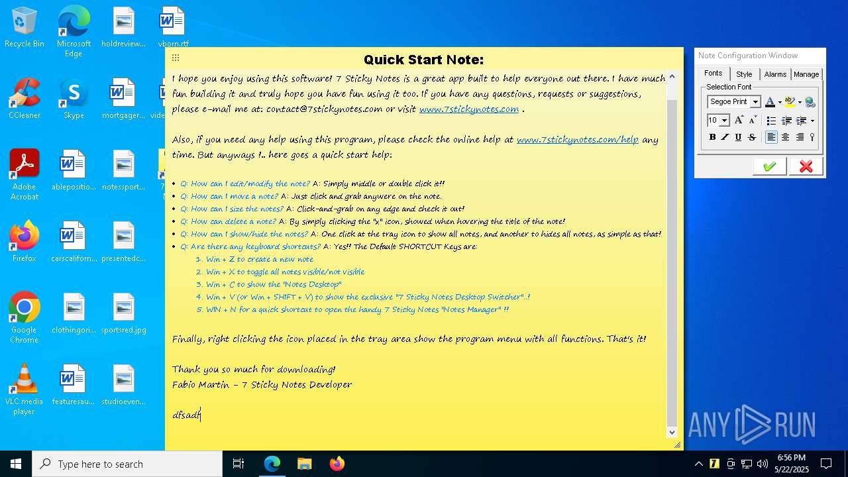Open Skype desktop shortcut
The width and height of the screenshot is (848, 477).
pyautogui.click(x=74, y=99)
